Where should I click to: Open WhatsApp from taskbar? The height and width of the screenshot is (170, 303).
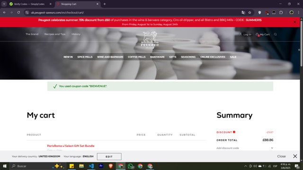131,166
